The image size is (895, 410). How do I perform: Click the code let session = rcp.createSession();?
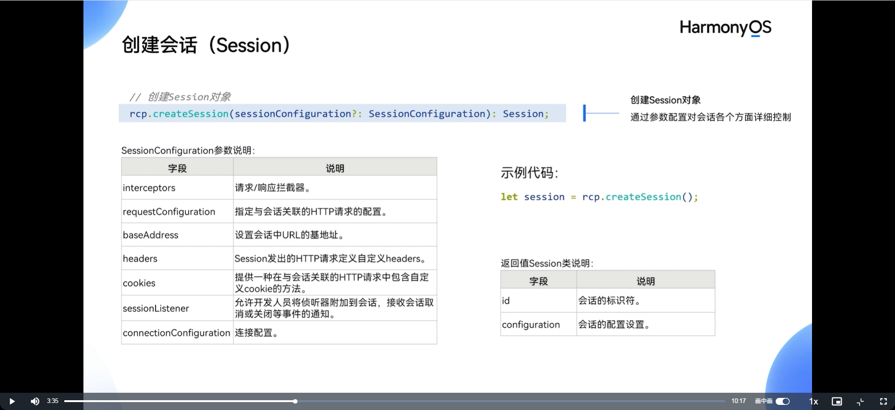point(599,197)
